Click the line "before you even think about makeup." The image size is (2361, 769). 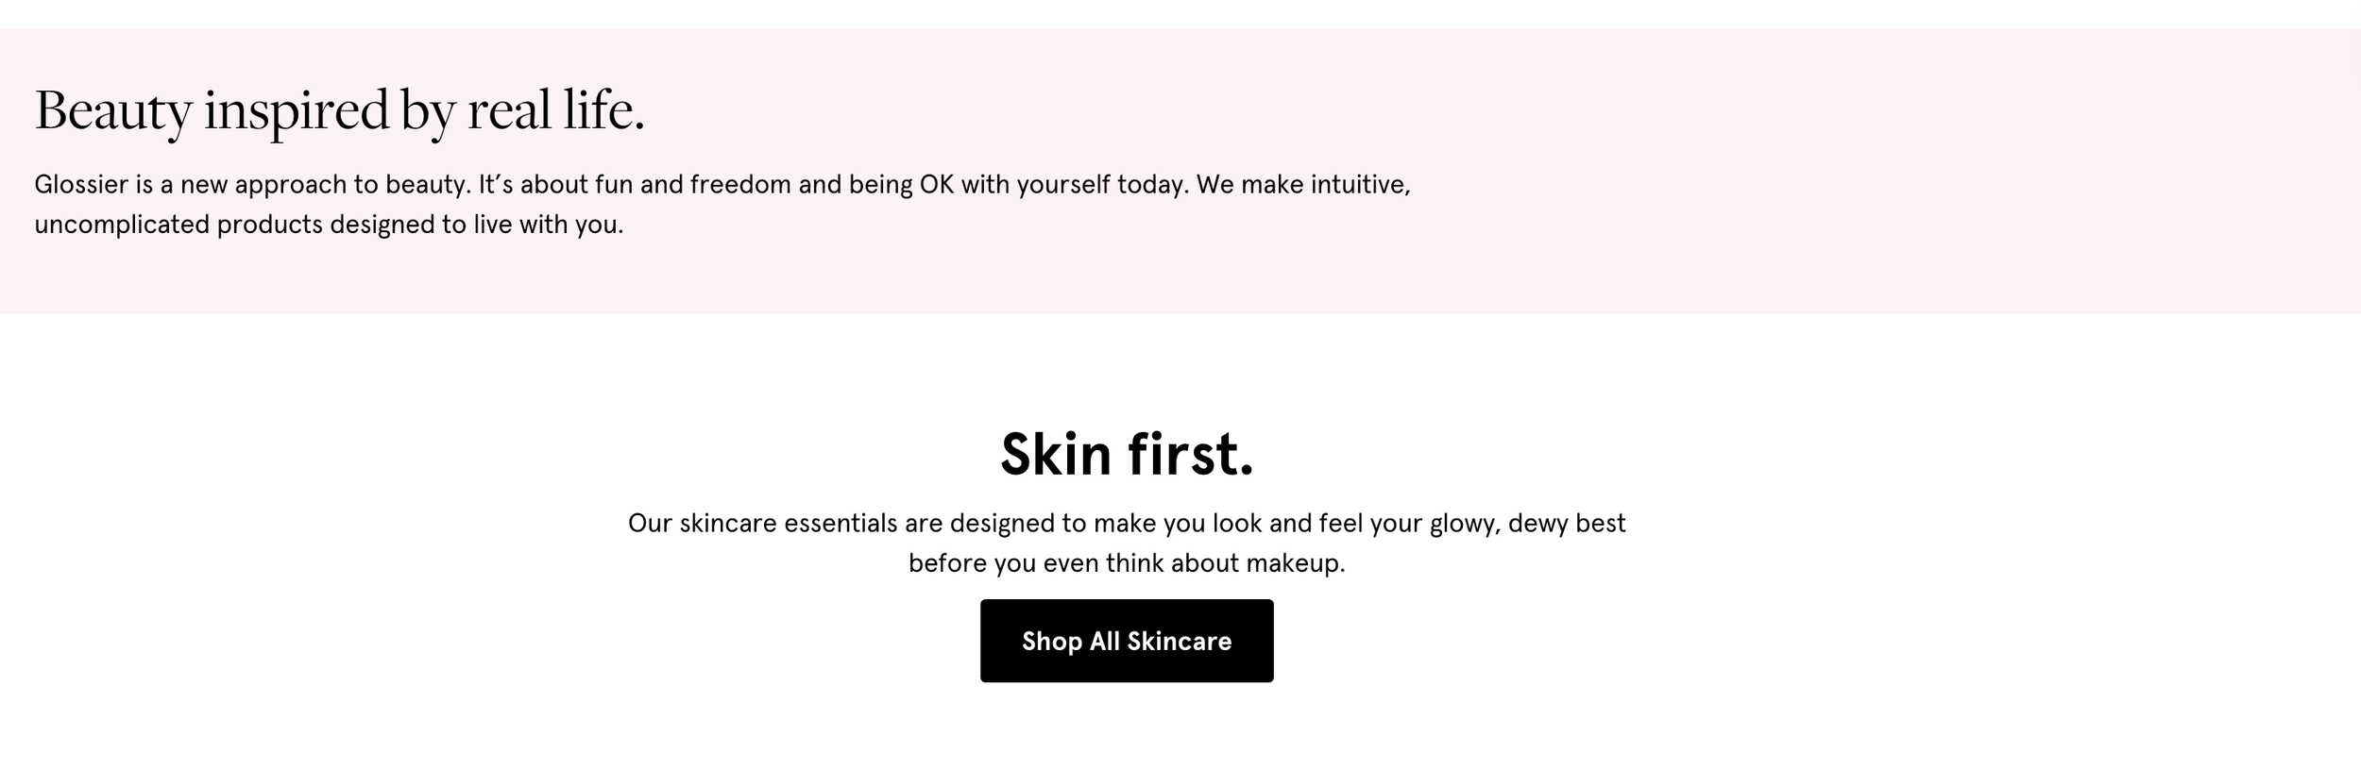pyautogui.click(x=1126, y=563)
